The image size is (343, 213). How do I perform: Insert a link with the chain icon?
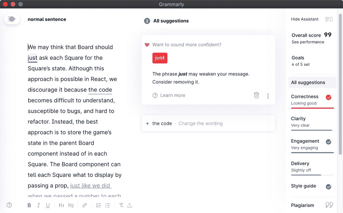pos(84,205)
